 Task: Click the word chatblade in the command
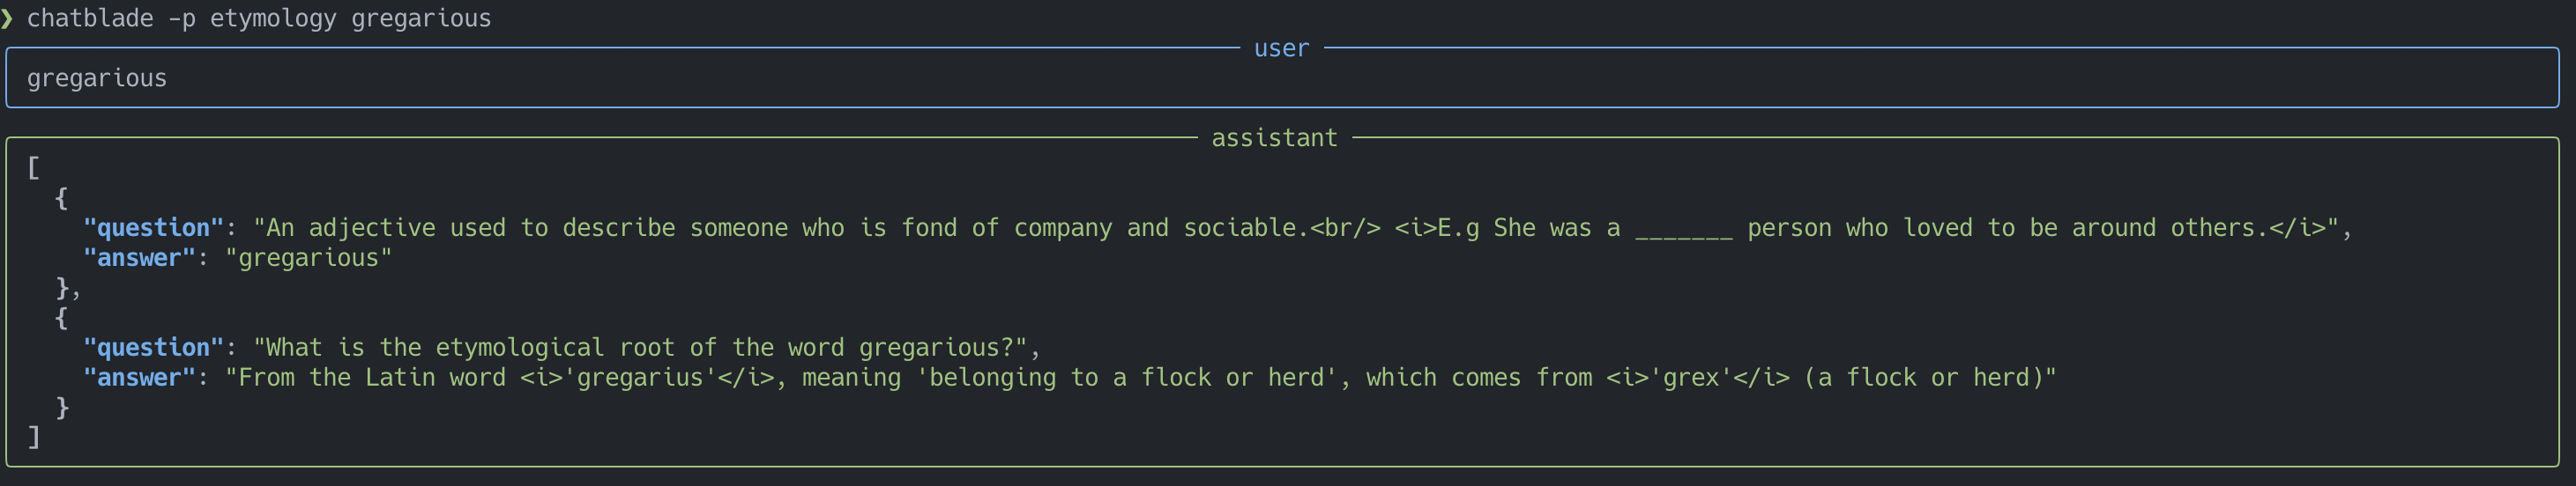pyautogui.click(x=90, y=19)
